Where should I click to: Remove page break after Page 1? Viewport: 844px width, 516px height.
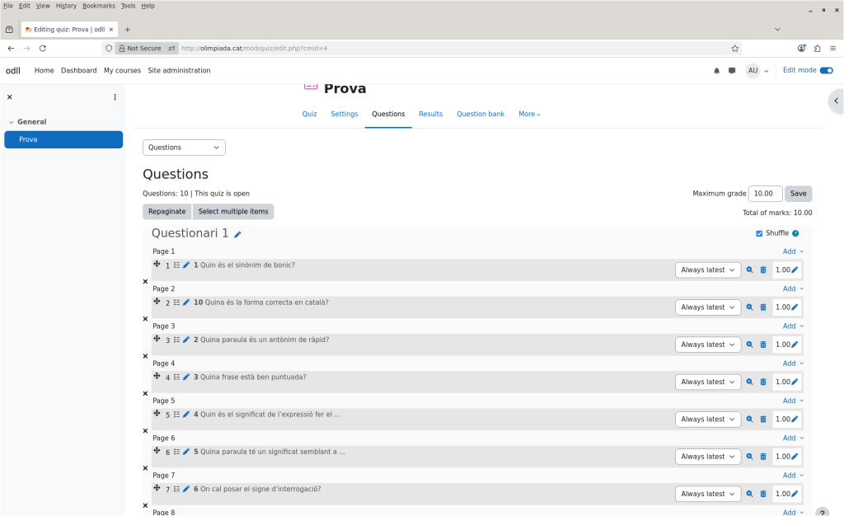click(145, 282)
